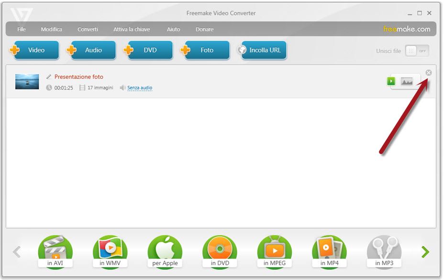
Task: Convert to MP4 format icon
Action: click(329, 252)
